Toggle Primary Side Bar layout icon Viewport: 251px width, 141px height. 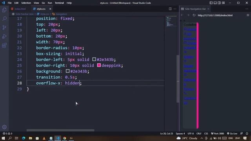pos(211,3)
